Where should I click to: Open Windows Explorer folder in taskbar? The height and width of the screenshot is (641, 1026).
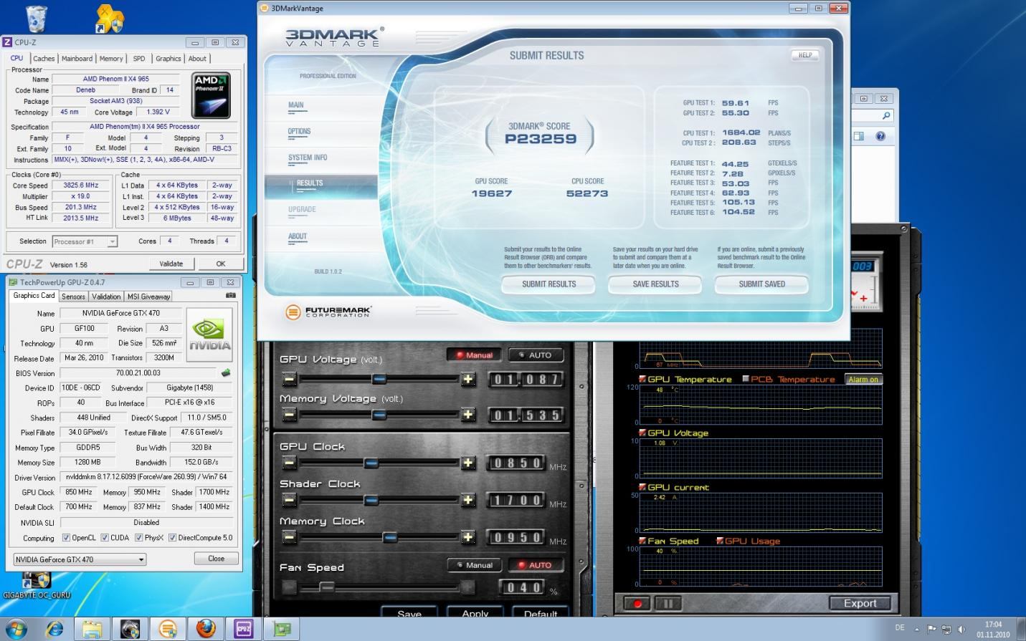[x=92, y=630]
